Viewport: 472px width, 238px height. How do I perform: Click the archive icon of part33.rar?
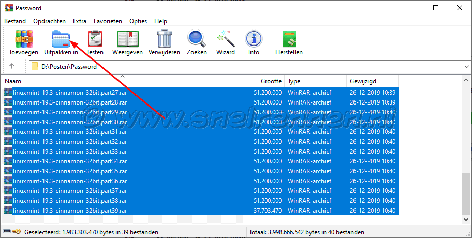tap(8, 152)
